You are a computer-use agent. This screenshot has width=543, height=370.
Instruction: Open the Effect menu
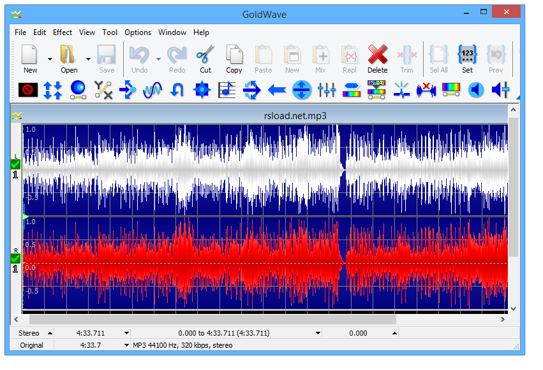63,32
